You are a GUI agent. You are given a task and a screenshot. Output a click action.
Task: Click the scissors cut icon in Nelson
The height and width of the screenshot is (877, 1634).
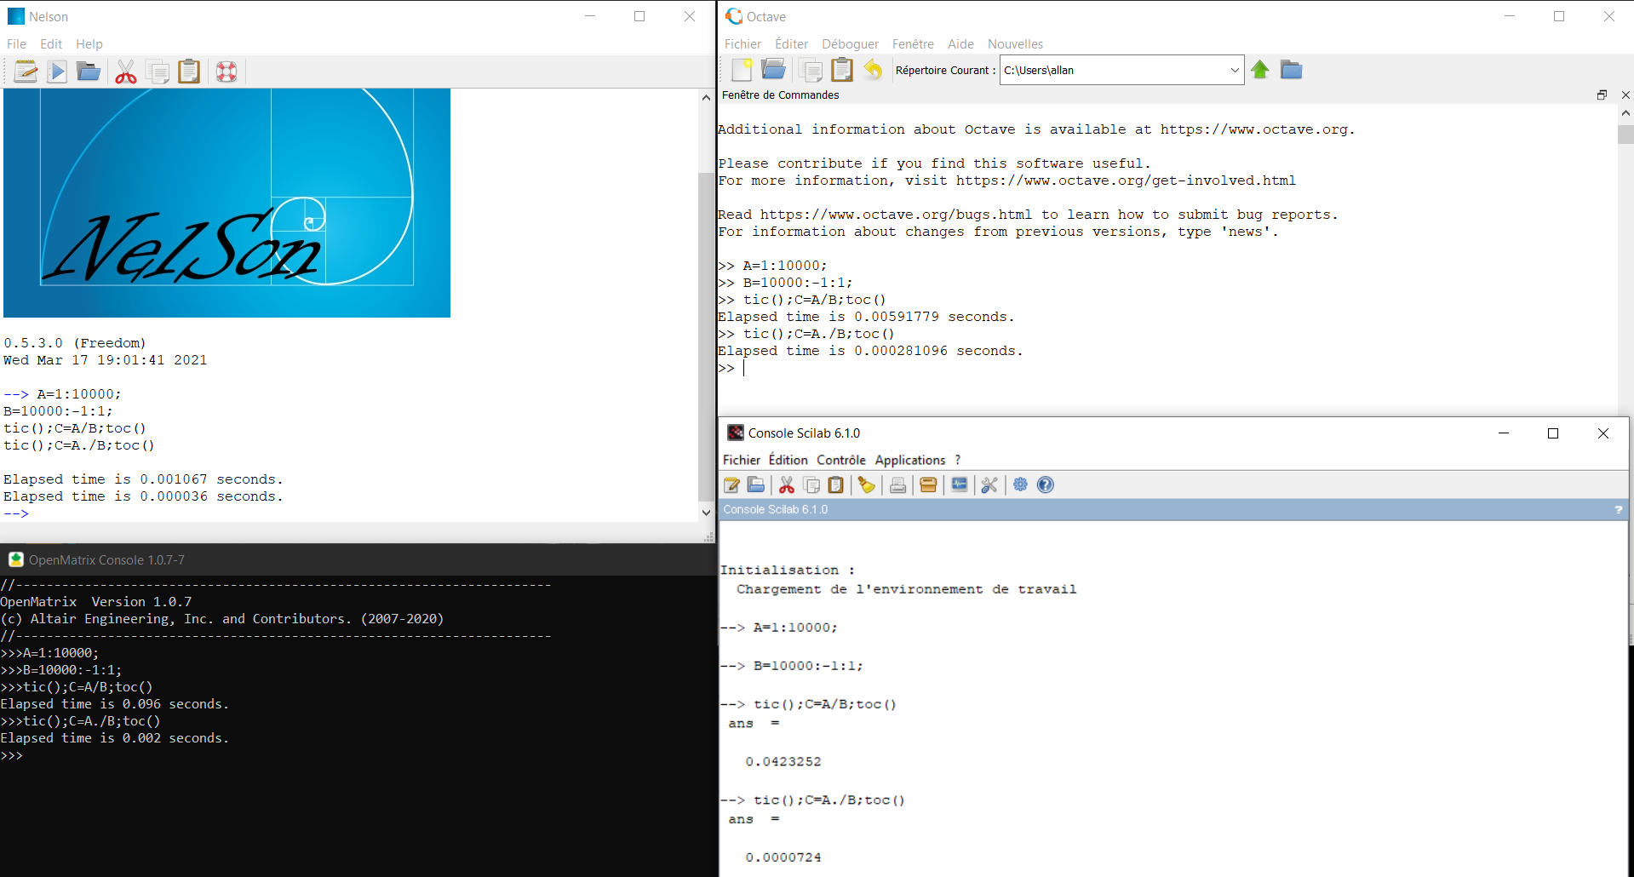tap(126, 72)
